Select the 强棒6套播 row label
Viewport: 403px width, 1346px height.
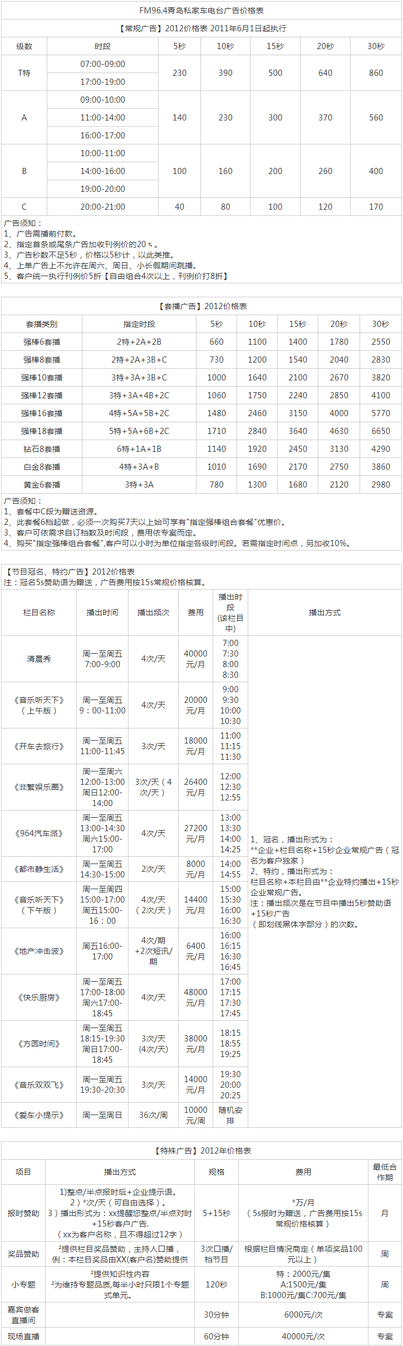click(x=42, y=342)
